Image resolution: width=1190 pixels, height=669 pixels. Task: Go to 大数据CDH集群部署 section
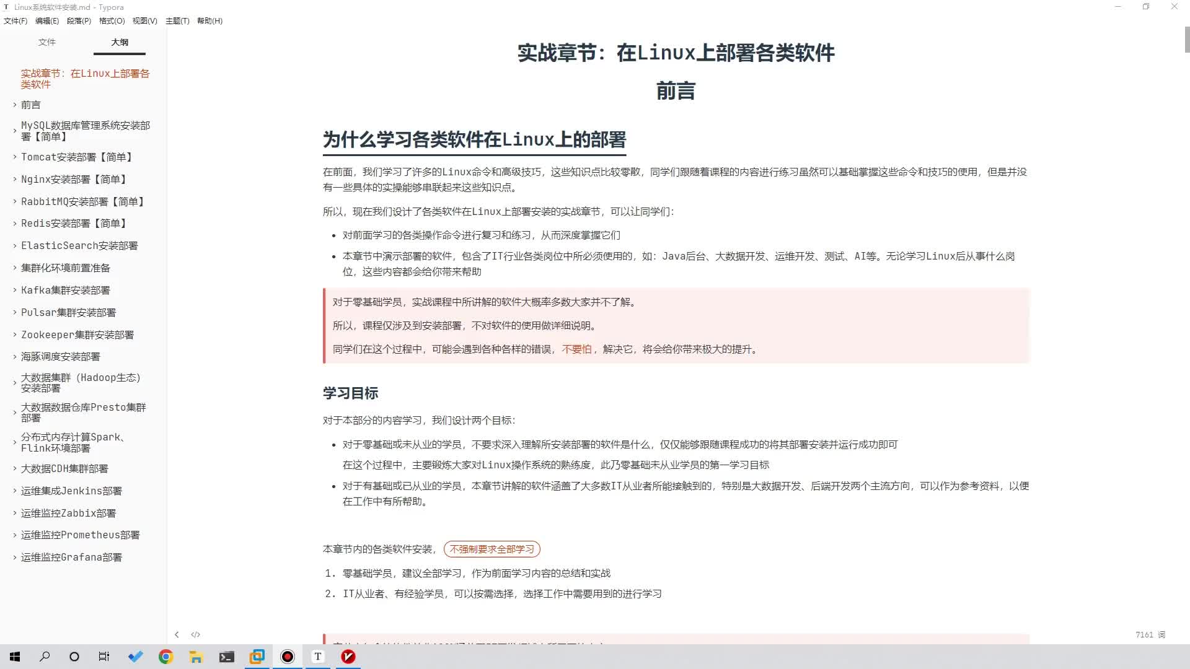pos(64,469)
